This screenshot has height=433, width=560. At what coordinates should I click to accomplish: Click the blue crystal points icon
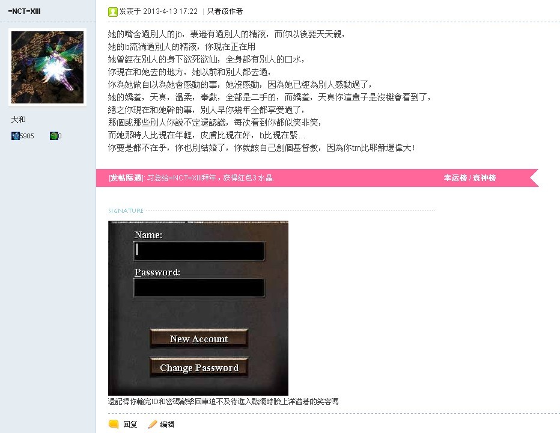(x=16, y=136)
